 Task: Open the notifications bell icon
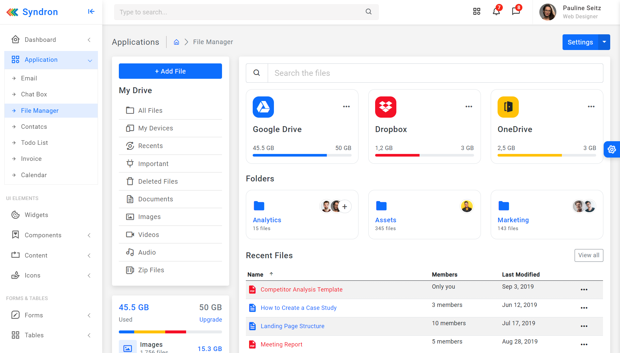point(496,12)
